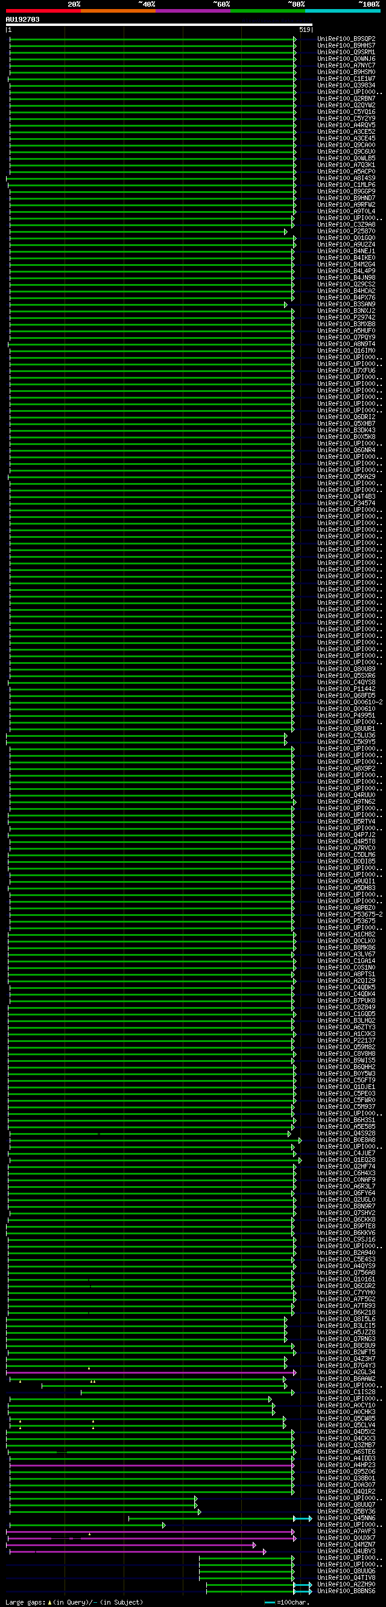Image resolution: width=386 pixels, height=1607 pixels.
Task: Click label UniRef100_Q2HF74
Action: [x=346, y=1167]
